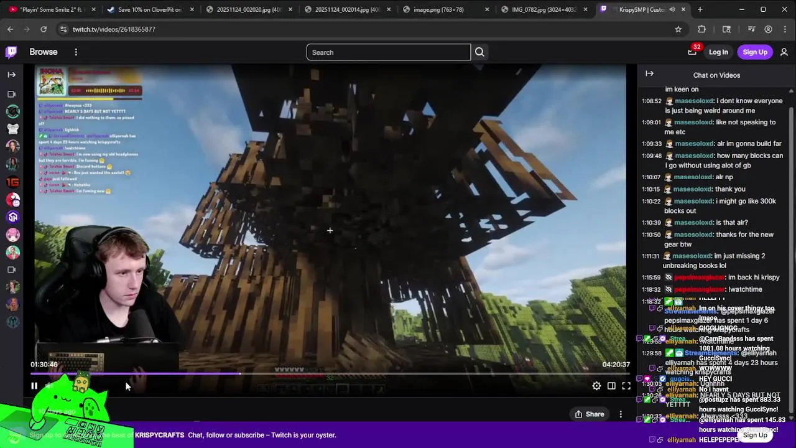
Task: Click Sign Up in bottom purple banner
Action: (755, 435)
